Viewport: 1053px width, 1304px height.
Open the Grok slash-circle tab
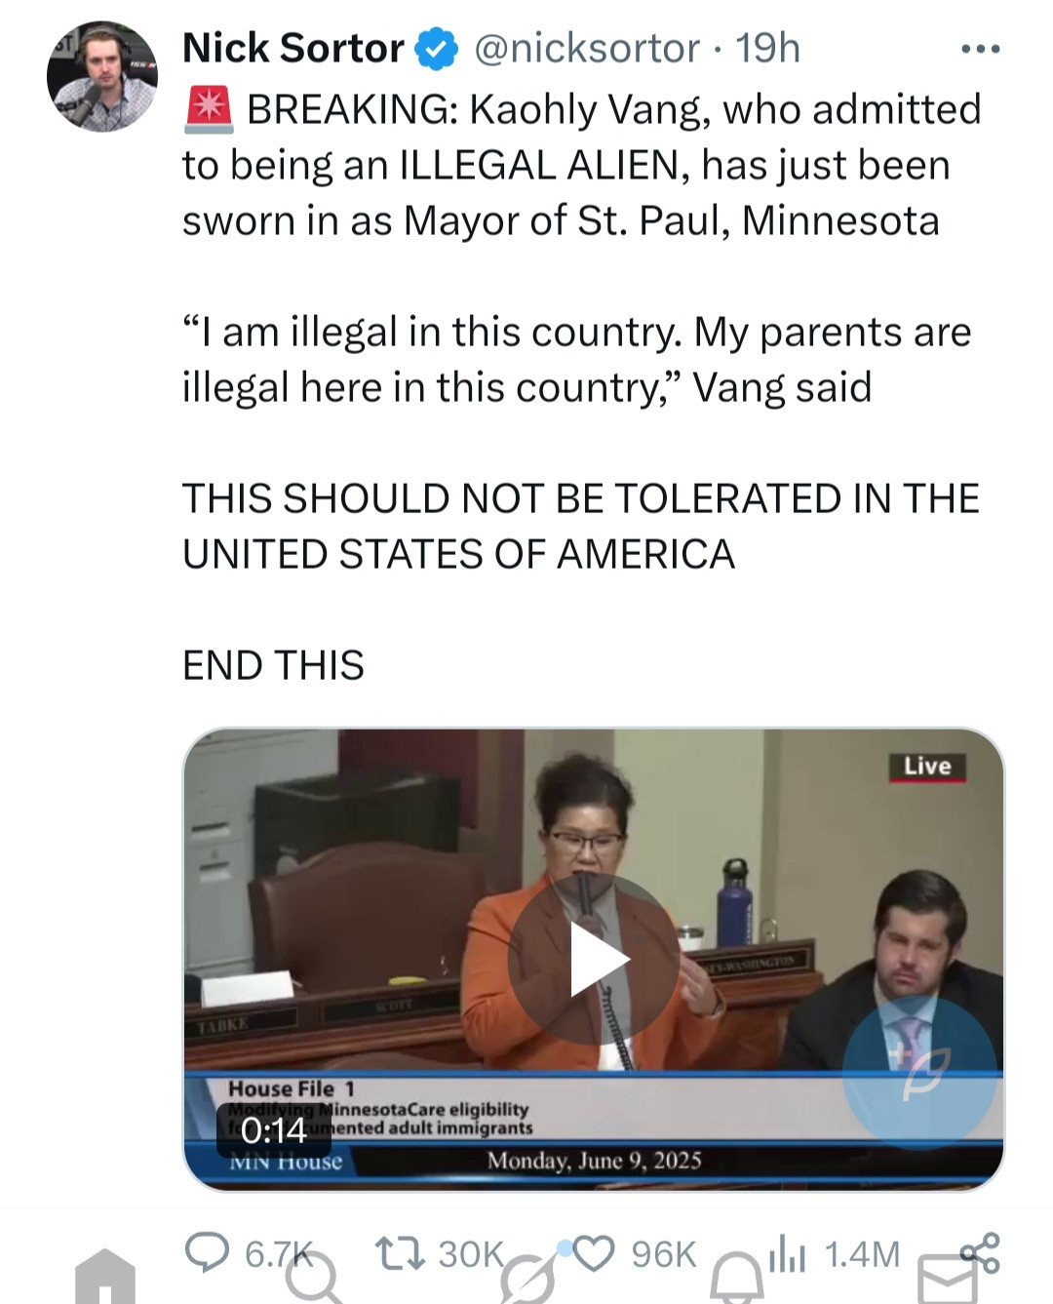point(526,1280)
